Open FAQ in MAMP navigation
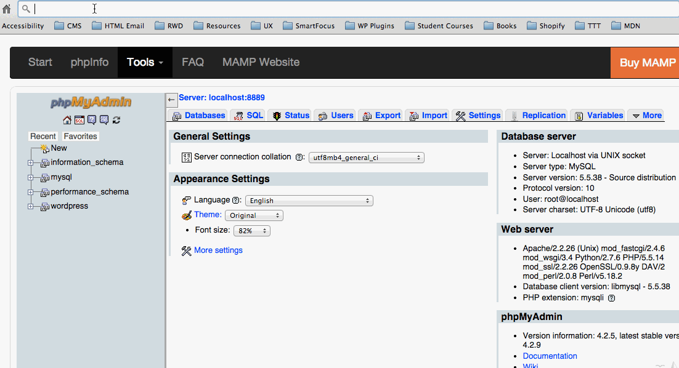The image size is (679, 368). click(x=193, y=62)
